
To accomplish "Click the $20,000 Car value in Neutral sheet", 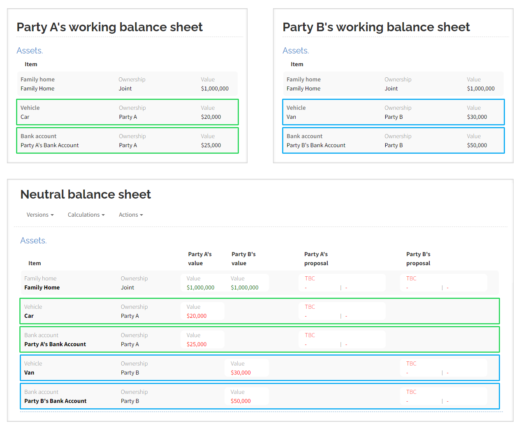I will 197,316.
